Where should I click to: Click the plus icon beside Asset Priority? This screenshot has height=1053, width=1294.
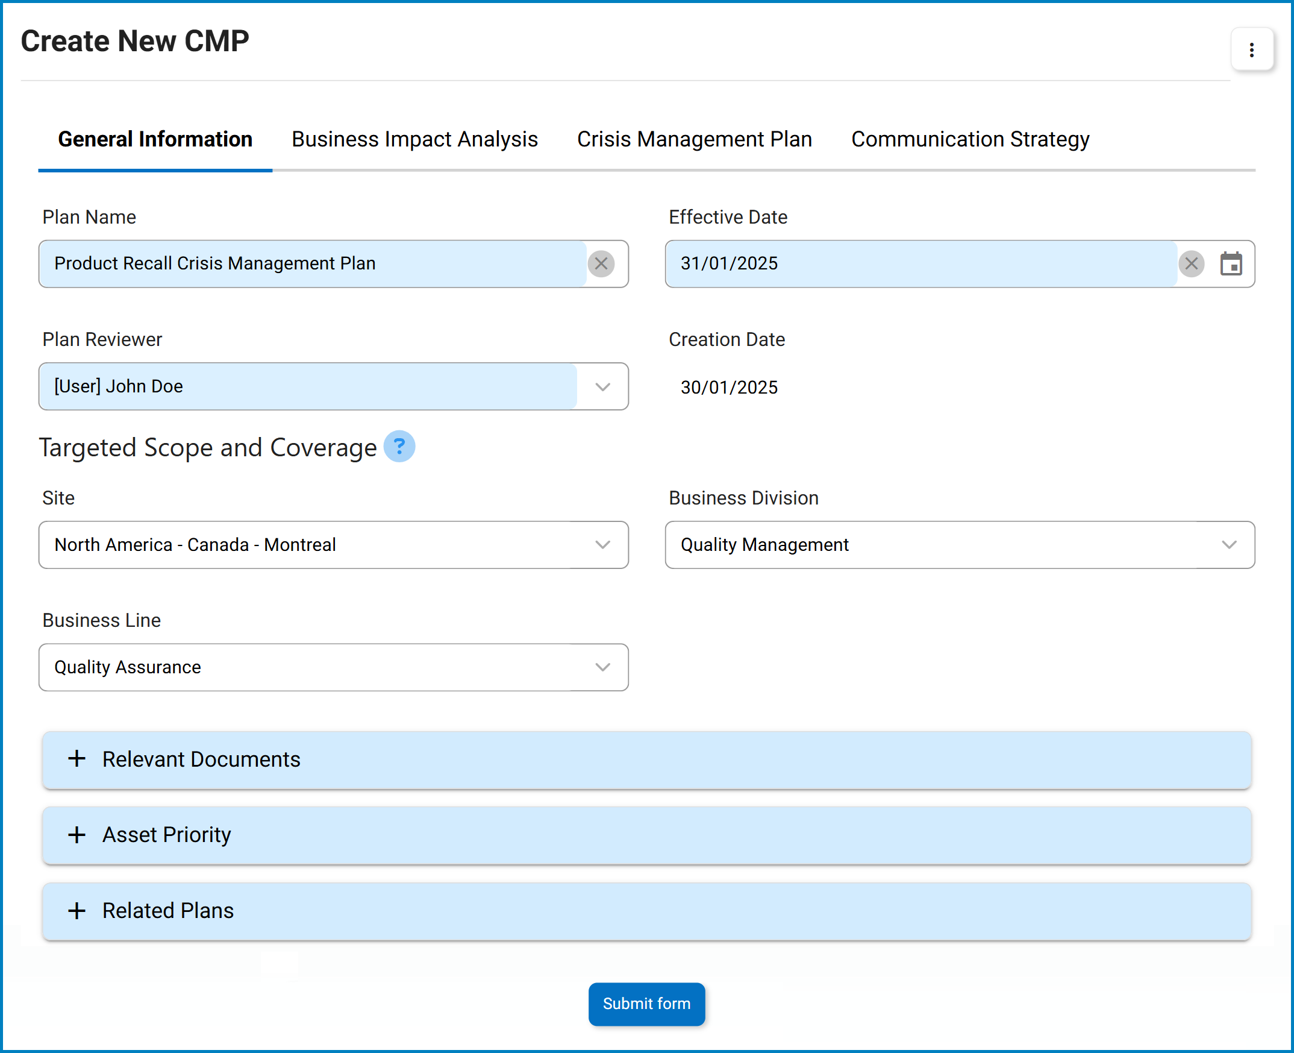click(77, 835)
